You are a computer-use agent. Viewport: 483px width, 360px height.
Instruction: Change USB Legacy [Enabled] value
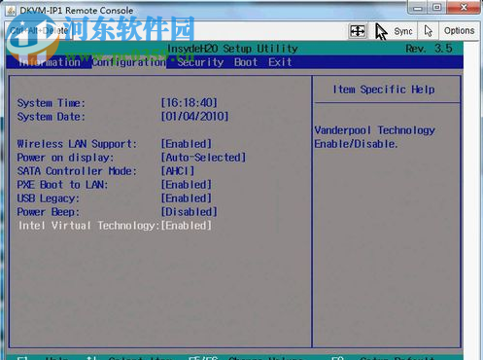point(187,198)
